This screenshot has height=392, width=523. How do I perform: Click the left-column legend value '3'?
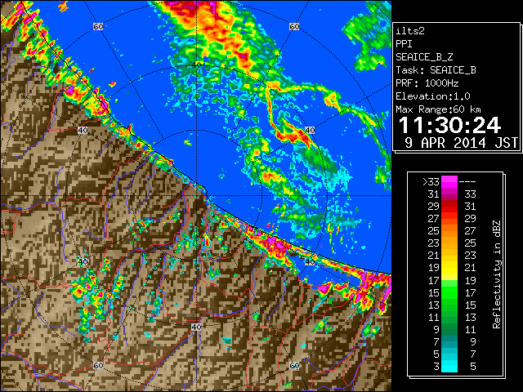click(x=436, y=367)
